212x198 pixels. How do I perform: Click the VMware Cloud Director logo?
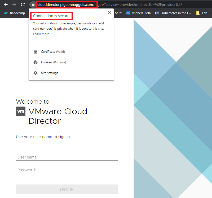pos(21,111)
